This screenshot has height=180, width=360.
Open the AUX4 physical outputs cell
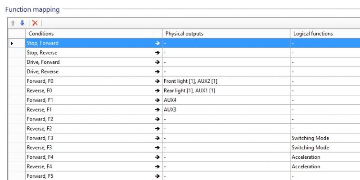click(x=226, y=100)
